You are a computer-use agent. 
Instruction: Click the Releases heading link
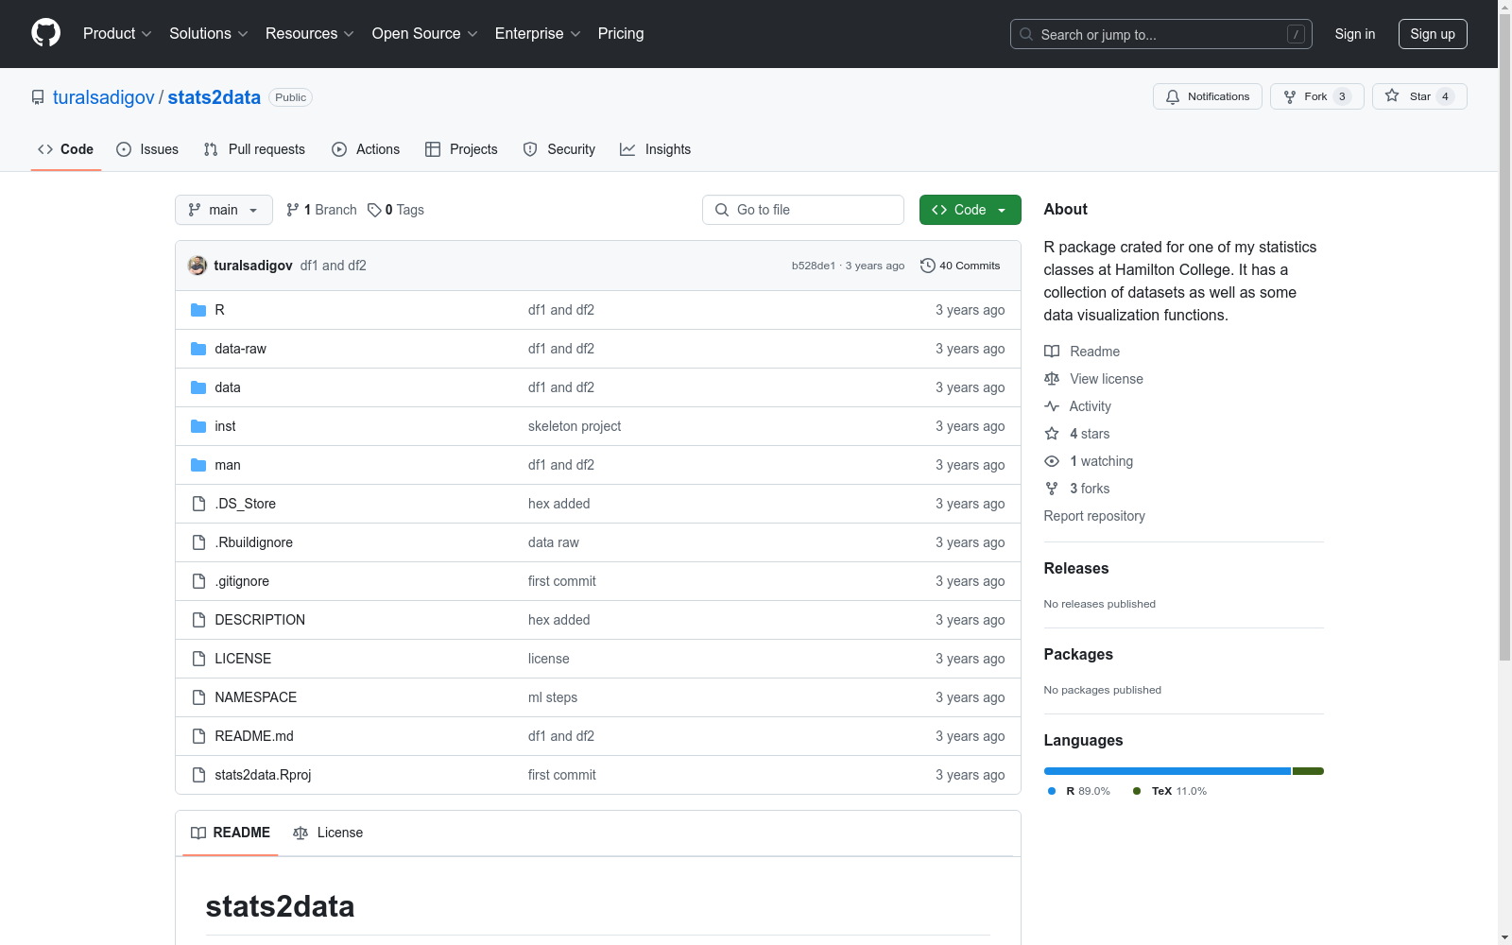click(1076, 568)
